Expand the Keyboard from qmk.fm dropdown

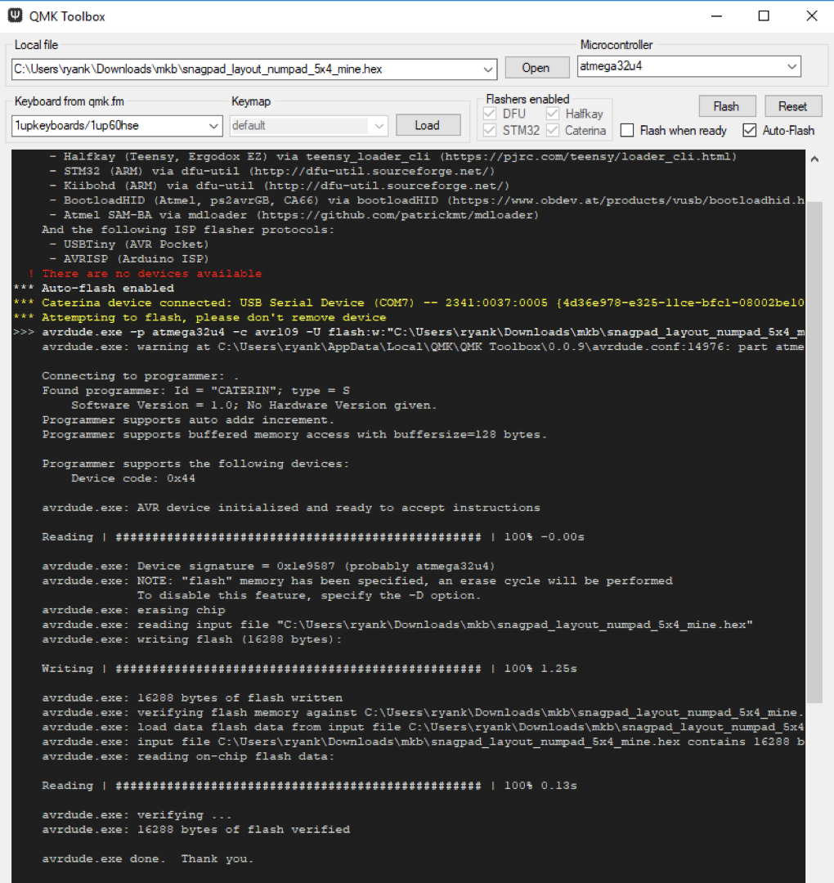click(x=213, y=126)
